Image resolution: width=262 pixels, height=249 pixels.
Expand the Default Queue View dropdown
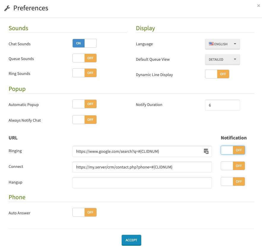[223, 60]
